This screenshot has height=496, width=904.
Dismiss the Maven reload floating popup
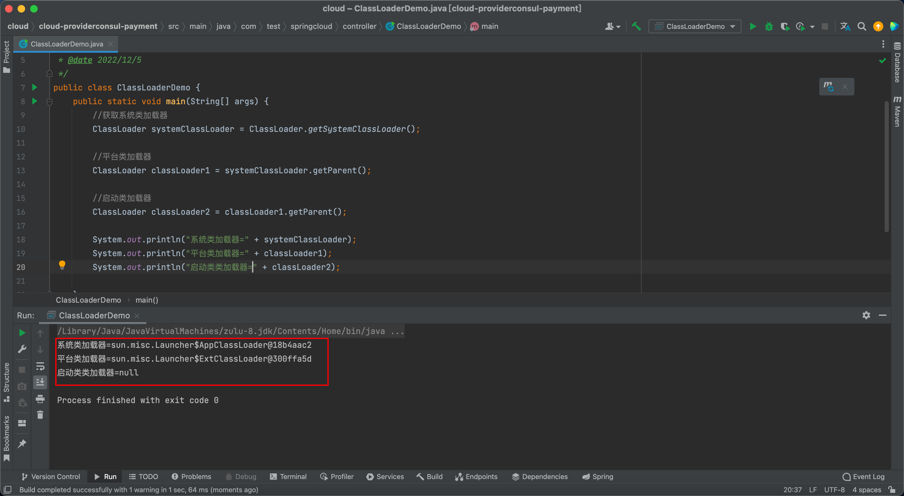click(845, 87)
